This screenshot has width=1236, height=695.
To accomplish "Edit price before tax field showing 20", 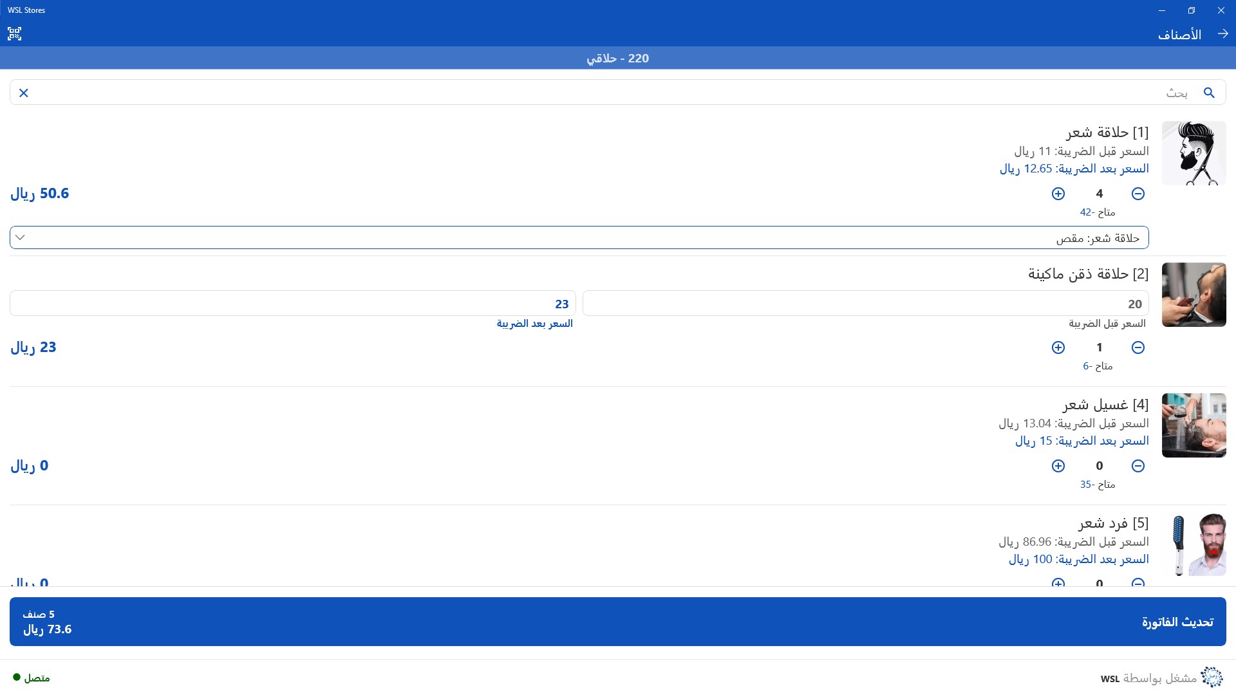I will click(x=865, y=304).
